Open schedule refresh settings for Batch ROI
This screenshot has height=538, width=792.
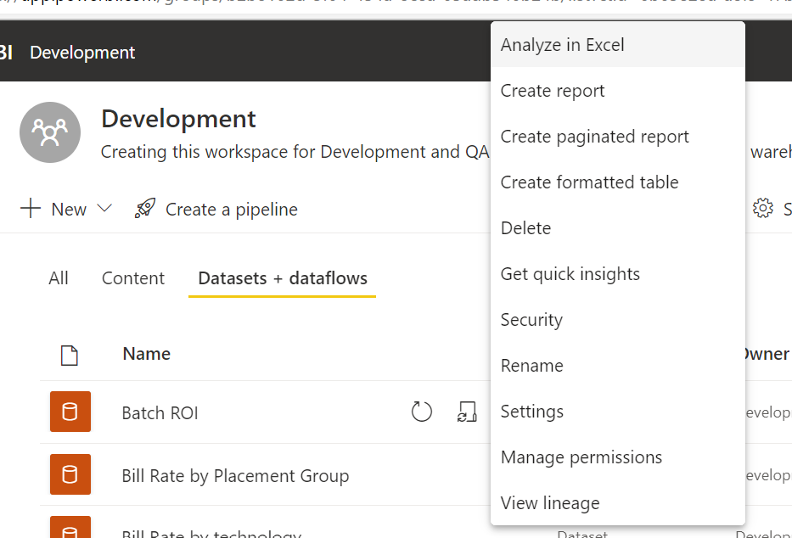pyautogui.click(x=468, y=412)
